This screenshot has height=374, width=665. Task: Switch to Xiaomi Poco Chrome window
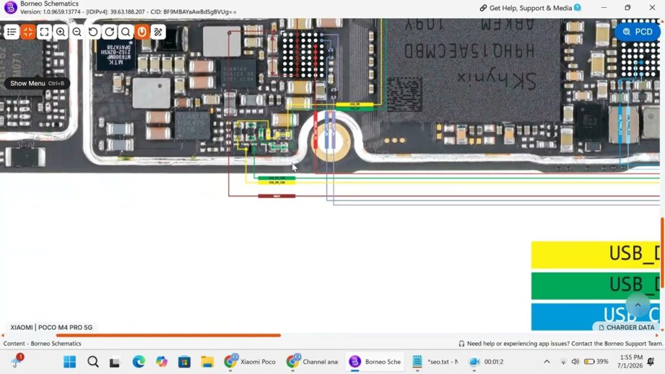[250, 362]
